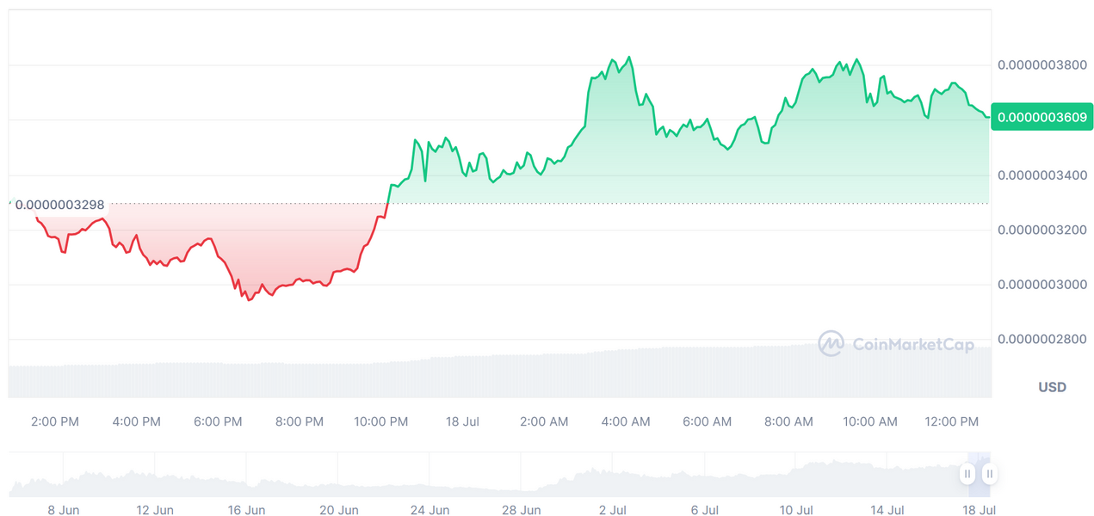
Task: Click the 0.0000003800 price axis label
Action: click(1042, 64)
